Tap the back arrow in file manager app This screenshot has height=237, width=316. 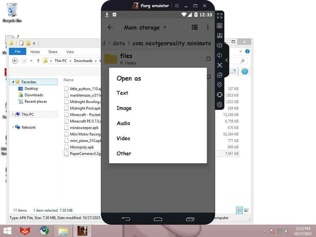[110, 27]
